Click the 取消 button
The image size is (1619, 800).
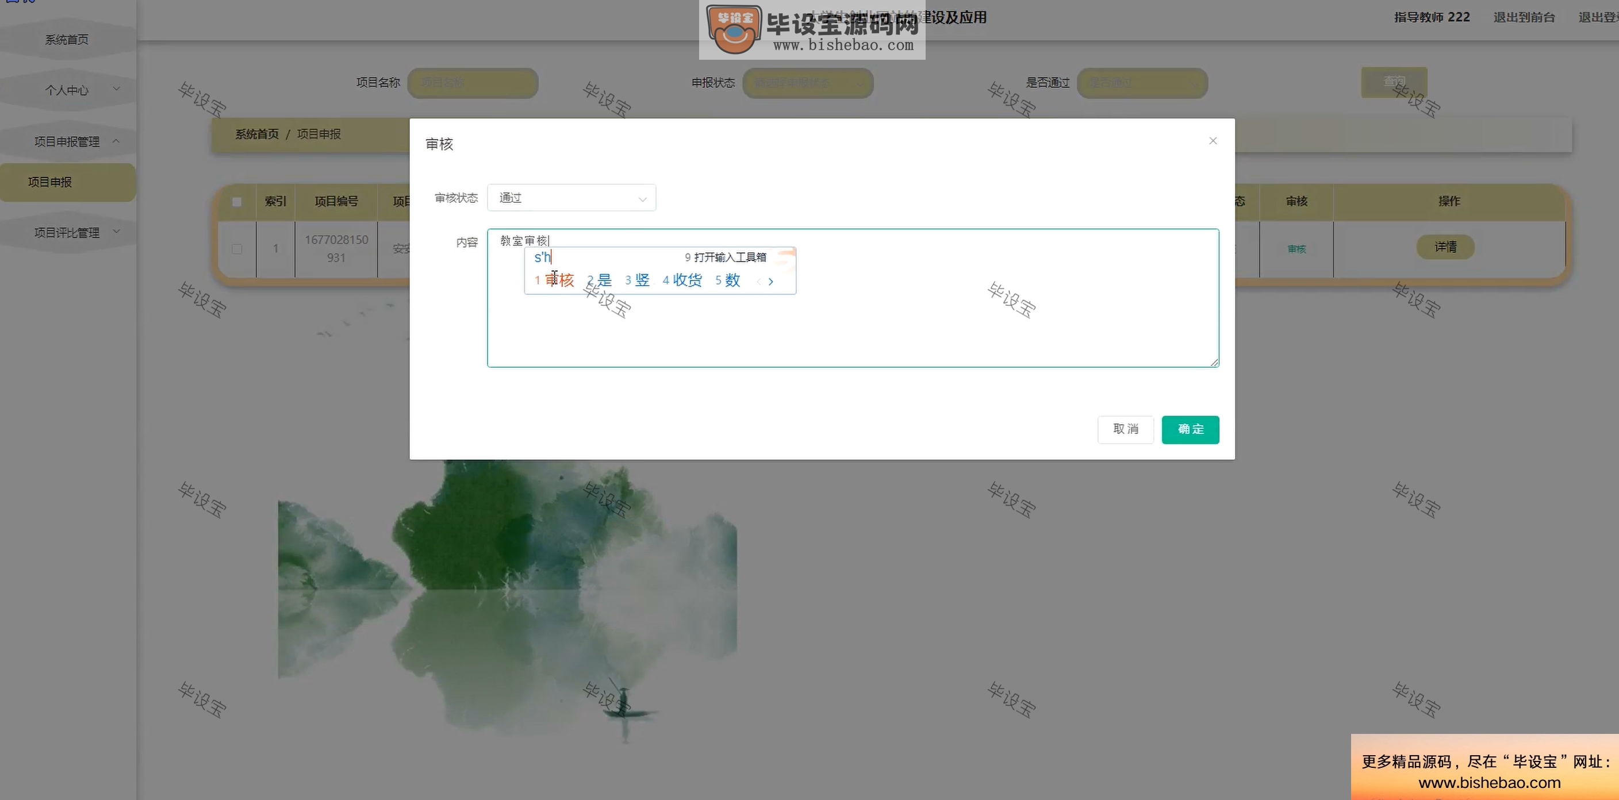pos(1126,429)
